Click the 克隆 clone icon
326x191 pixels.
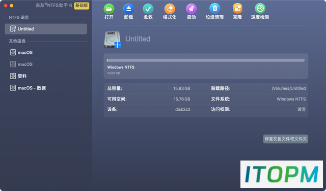pyautogui.click(x=237, y=9)
